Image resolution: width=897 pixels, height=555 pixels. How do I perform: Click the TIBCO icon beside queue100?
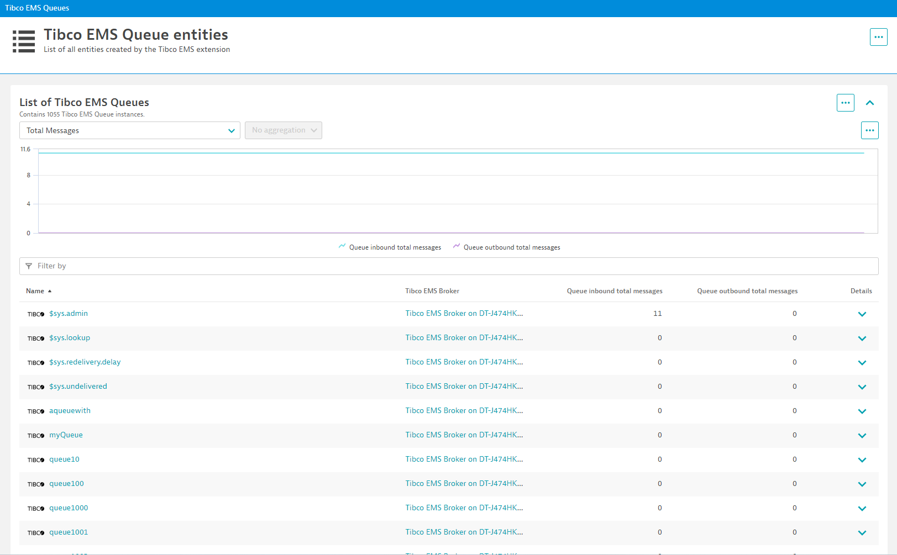36,484
